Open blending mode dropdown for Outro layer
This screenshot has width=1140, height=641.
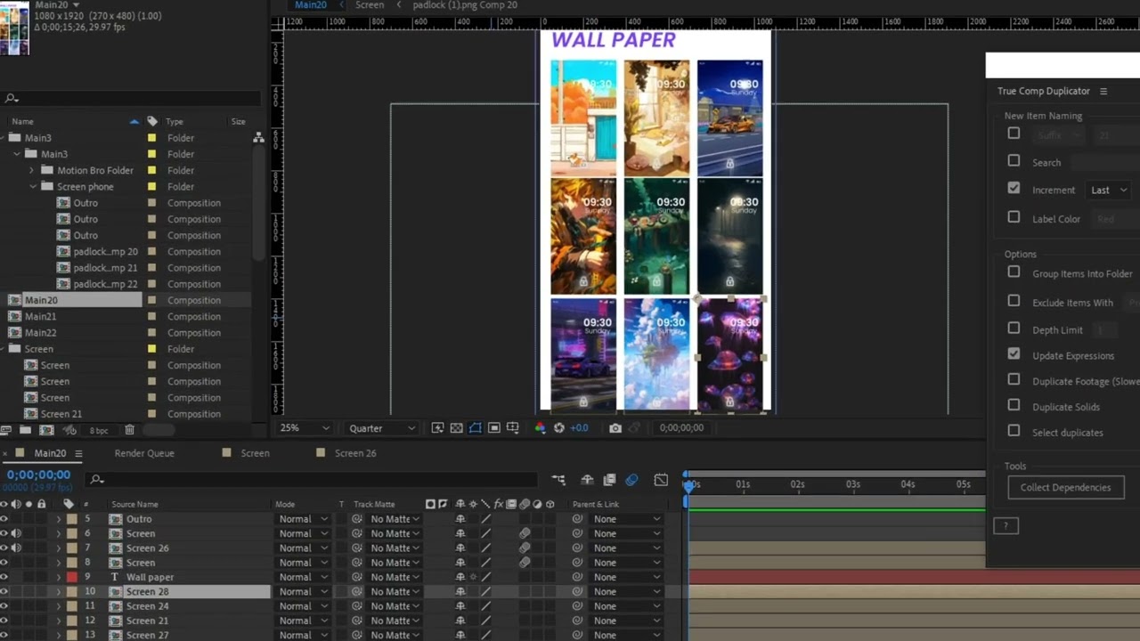(x=303, y=519)
